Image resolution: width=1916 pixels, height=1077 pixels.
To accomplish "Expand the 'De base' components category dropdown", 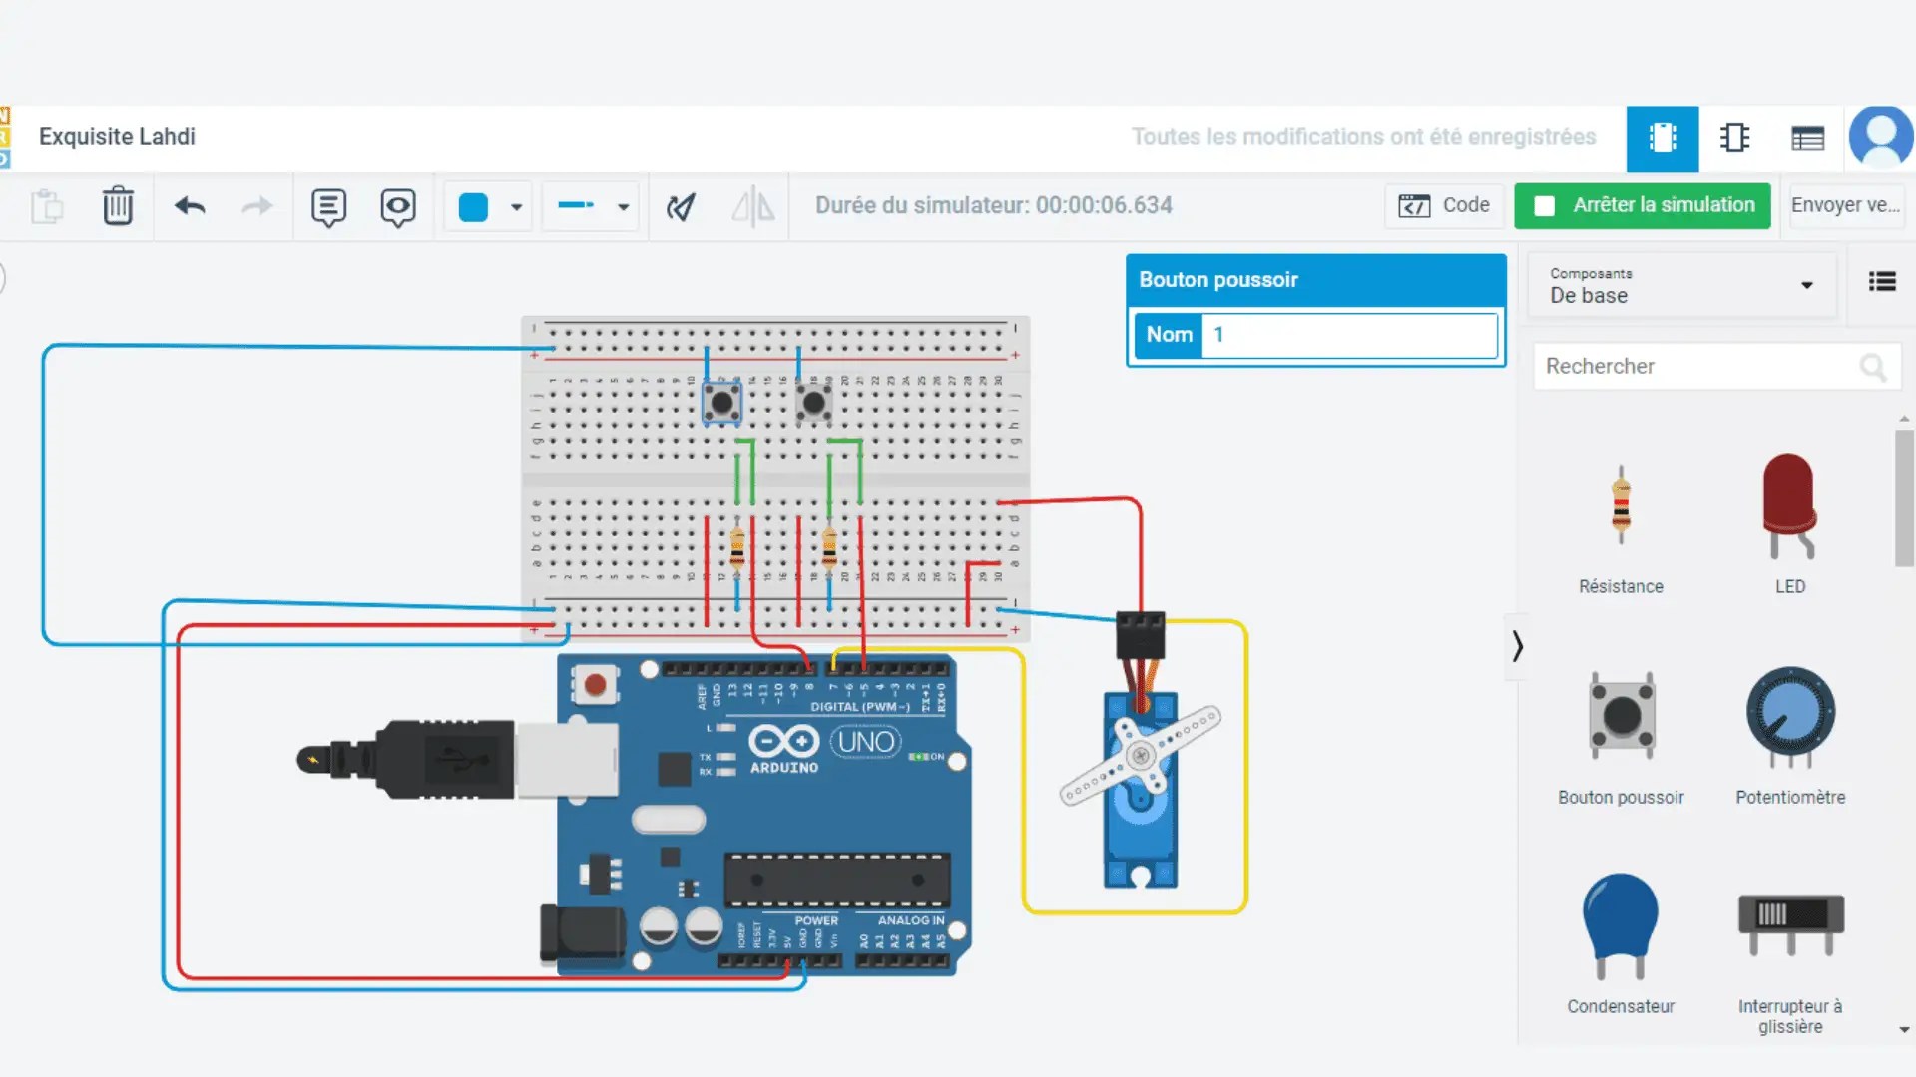I will click(1805, 285).
